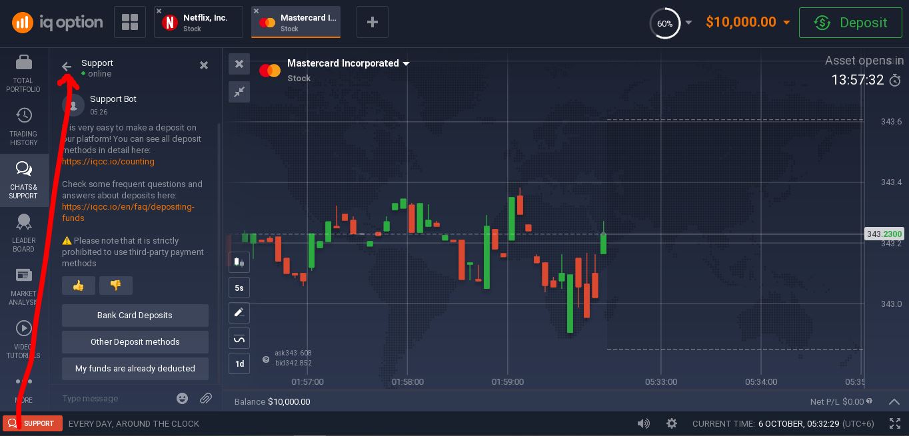Open settings with gear icon
The height and width of the screenshot is (436, 909).
point(672,423)
